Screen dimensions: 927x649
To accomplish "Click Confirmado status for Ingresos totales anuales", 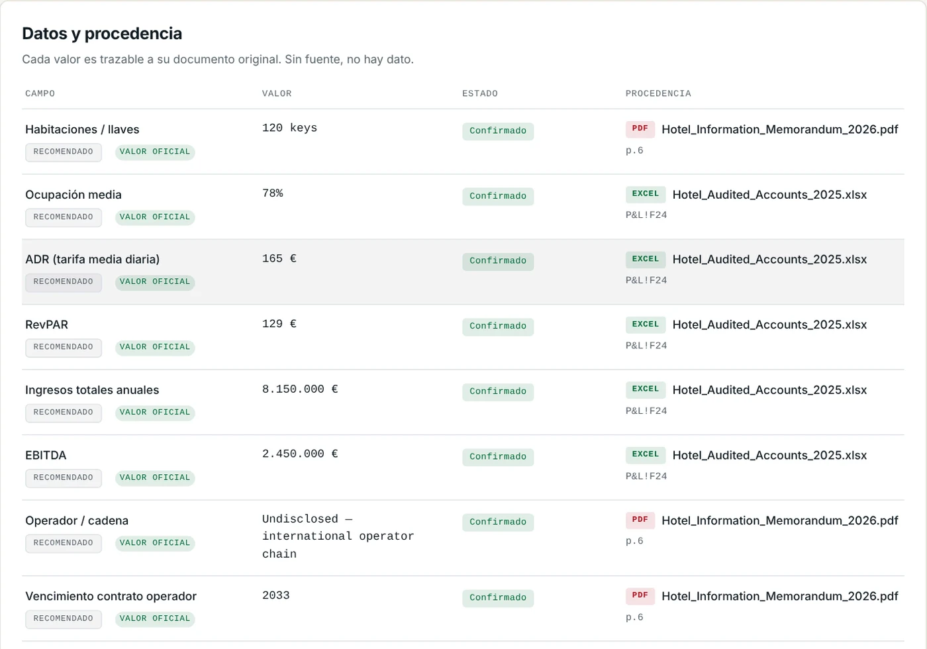I will [x=498, y=391].
